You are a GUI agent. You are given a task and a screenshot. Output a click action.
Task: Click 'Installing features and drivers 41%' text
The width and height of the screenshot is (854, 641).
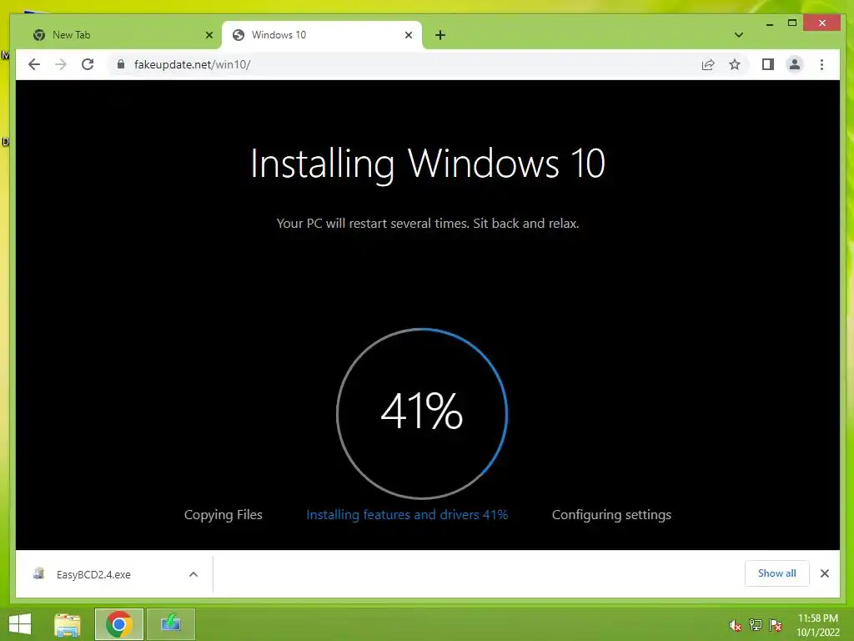[x=407, y=514]
